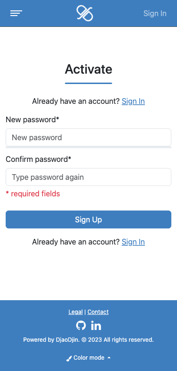
Task: Click the red required fields note
Action: coord(33,194)
